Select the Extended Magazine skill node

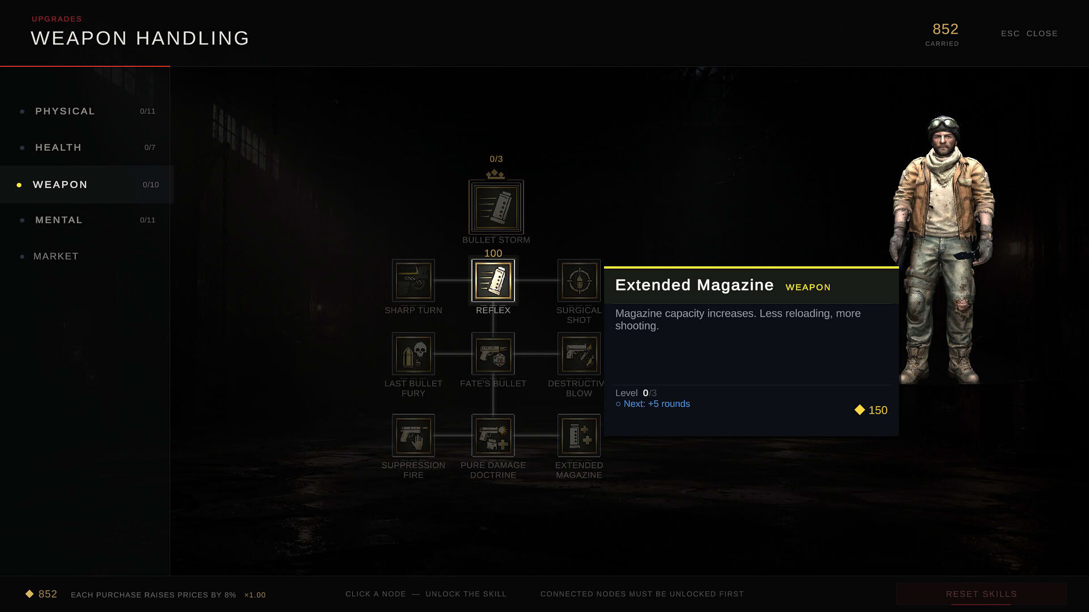point(579,435)
